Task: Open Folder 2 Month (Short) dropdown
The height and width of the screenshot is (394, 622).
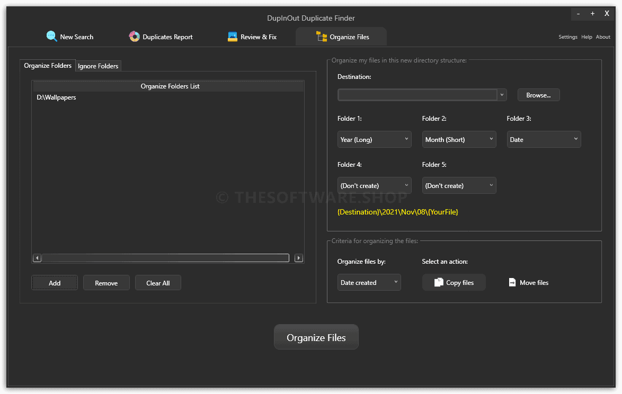Action: [459, 139]
